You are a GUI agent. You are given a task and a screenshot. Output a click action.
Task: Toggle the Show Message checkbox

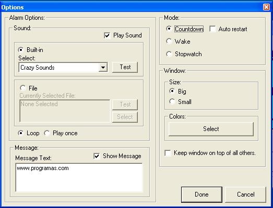click(97, 156)
